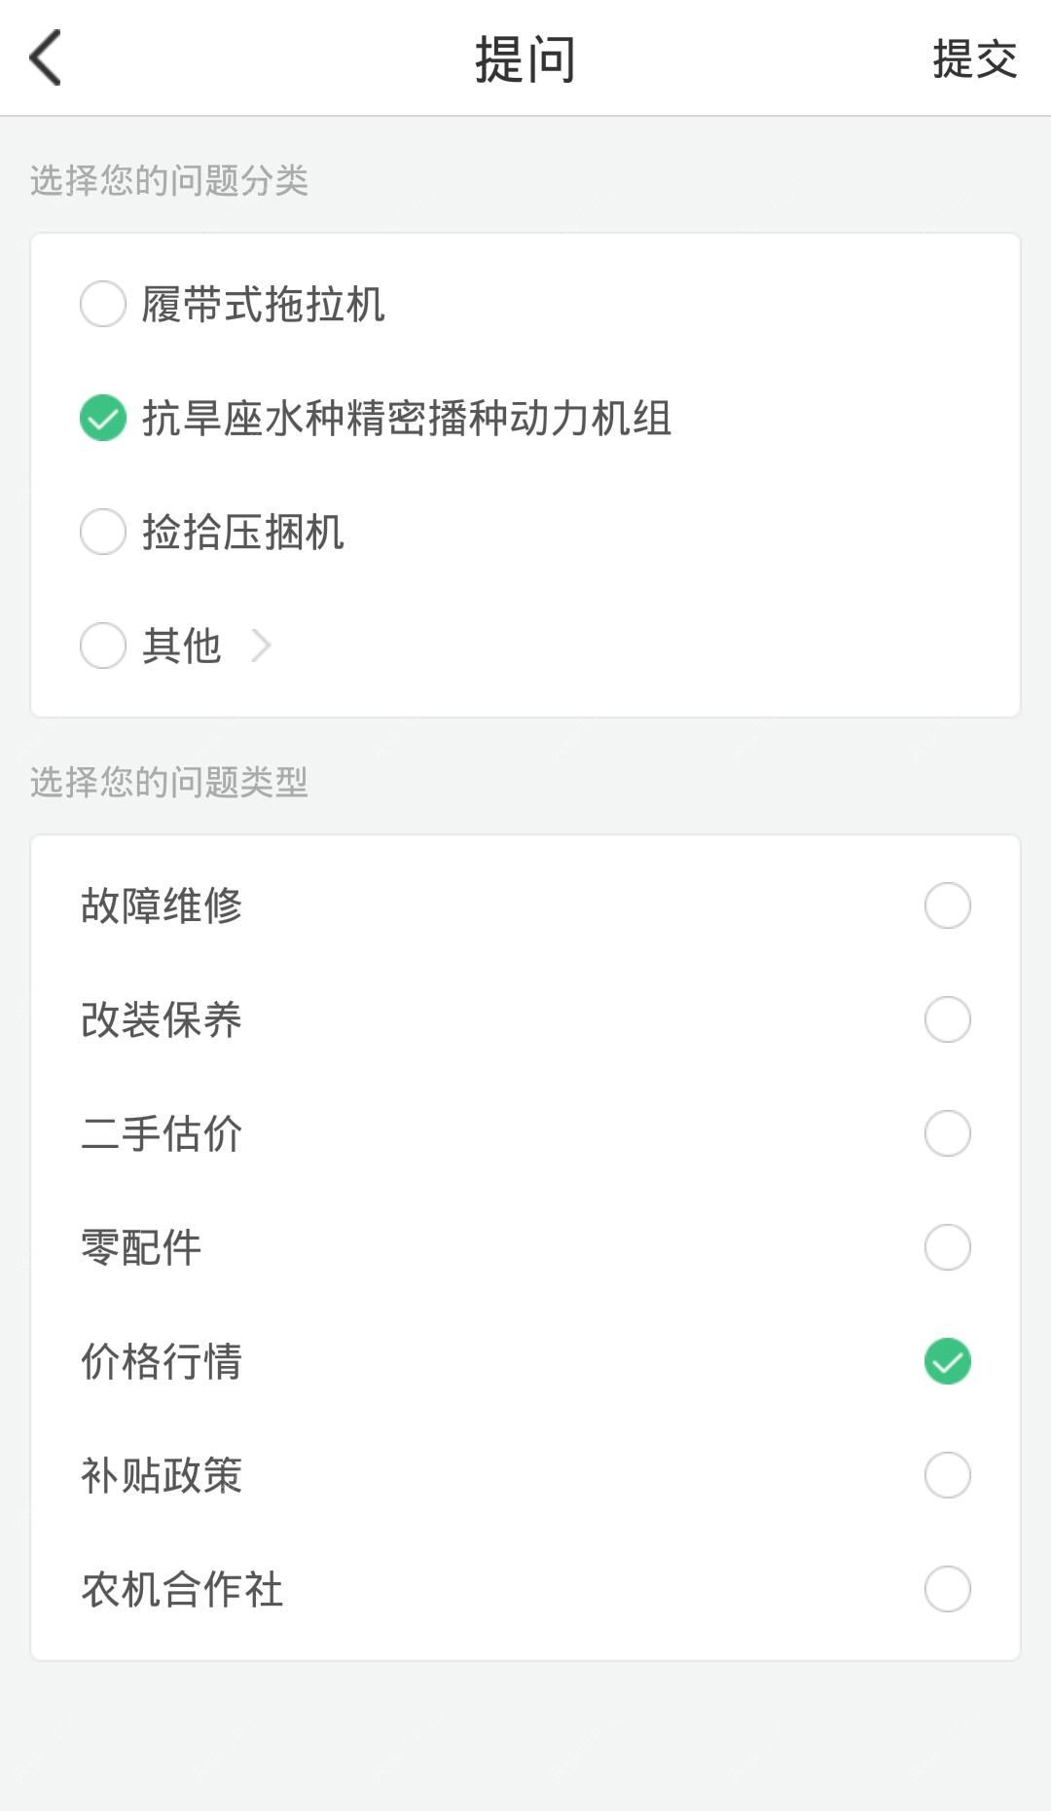Choose the 捡拾压捆机 category circle

(103, 532)
